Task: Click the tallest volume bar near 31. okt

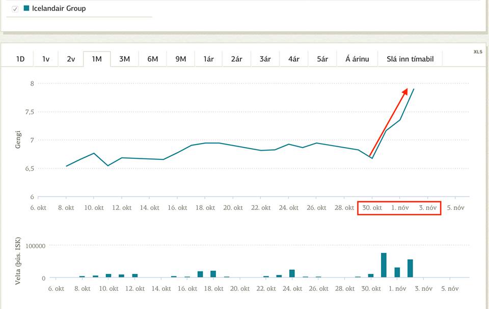Action: 384,265
